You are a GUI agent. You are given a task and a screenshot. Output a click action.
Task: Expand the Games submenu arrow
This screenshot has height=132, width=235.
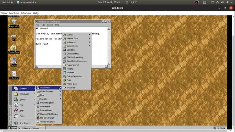(89, 34)
